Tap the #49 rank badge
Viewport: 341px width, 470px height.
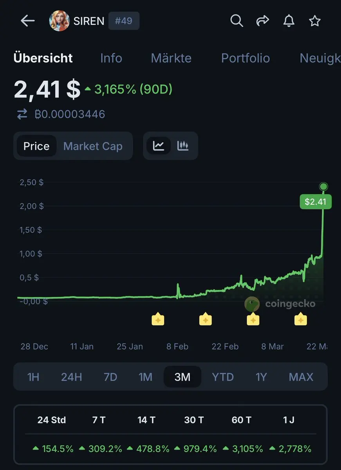124,21
